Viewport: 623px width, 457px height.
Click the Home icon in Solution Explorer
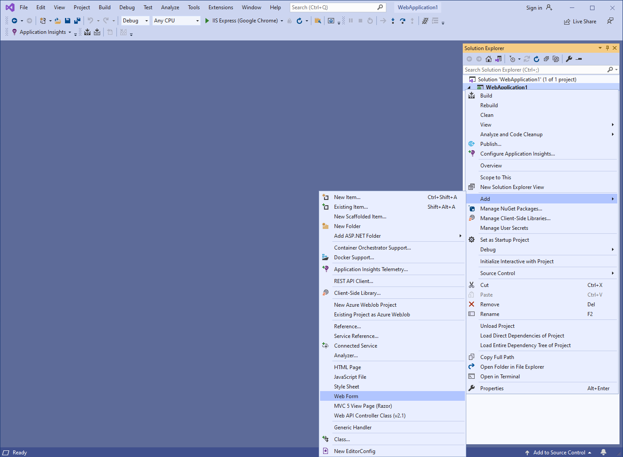coord(488,59)
